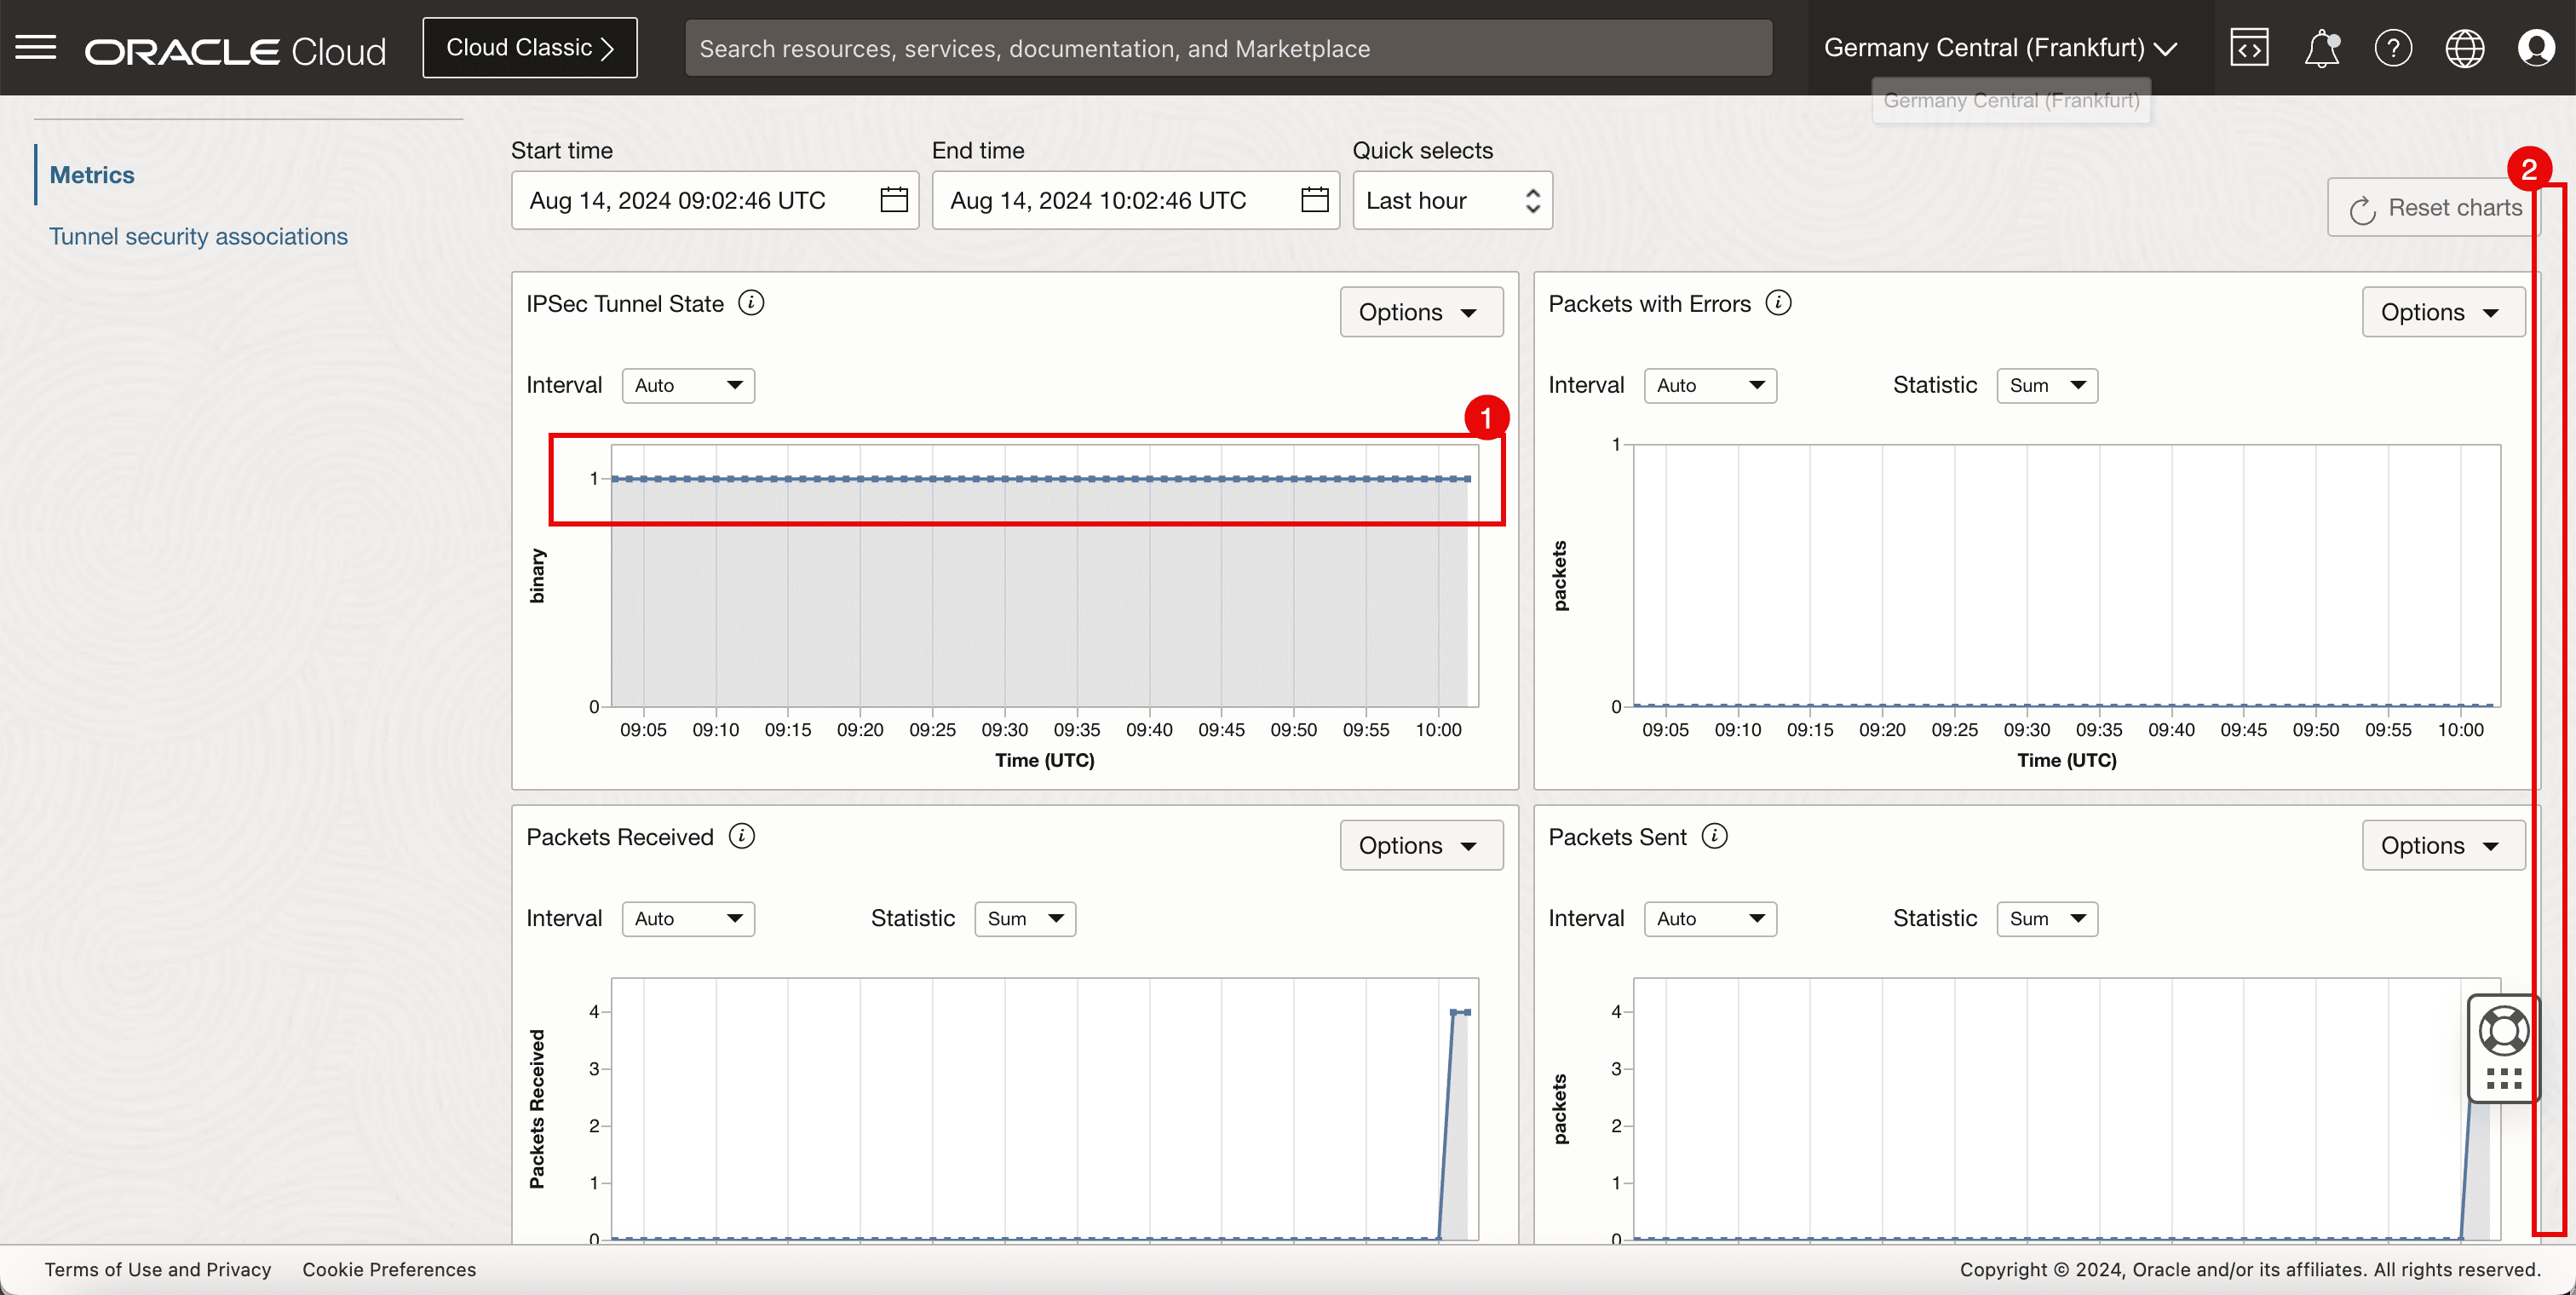Open IPSec Tunnel State Options dropdown
Screen dimensions: 2576x1295
(1420, 312)
